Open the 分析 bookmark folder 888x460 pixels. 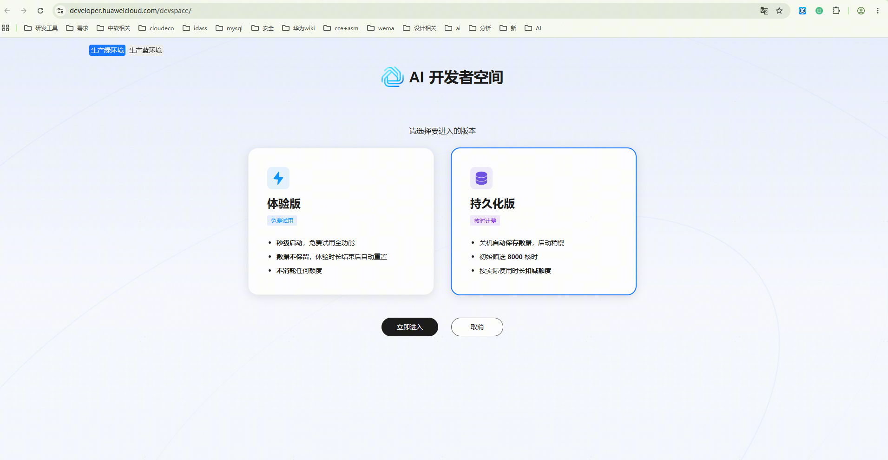coord(480,28)
